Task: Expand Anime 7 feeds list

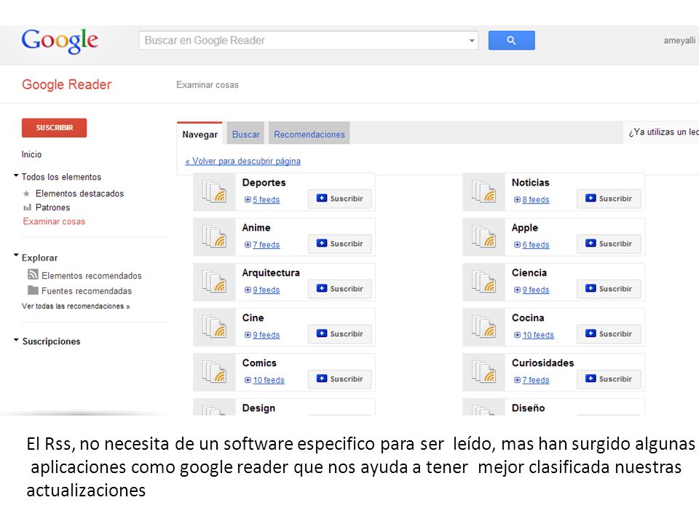Action: point(262,245)
